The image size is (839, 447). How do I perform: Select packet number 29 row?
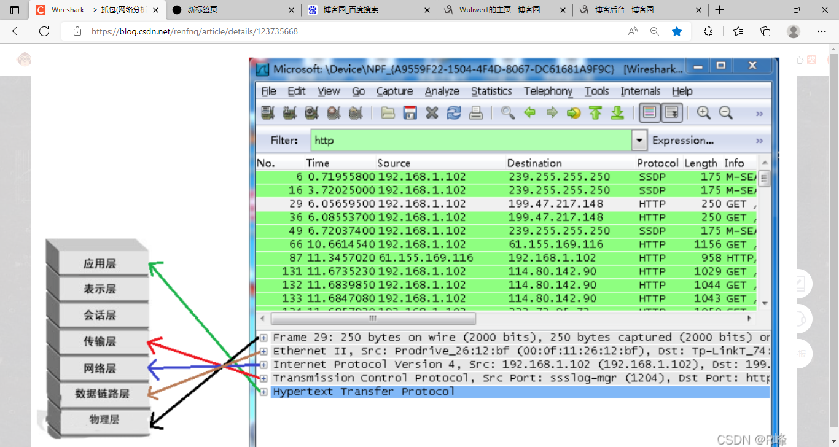coord(507,204)
